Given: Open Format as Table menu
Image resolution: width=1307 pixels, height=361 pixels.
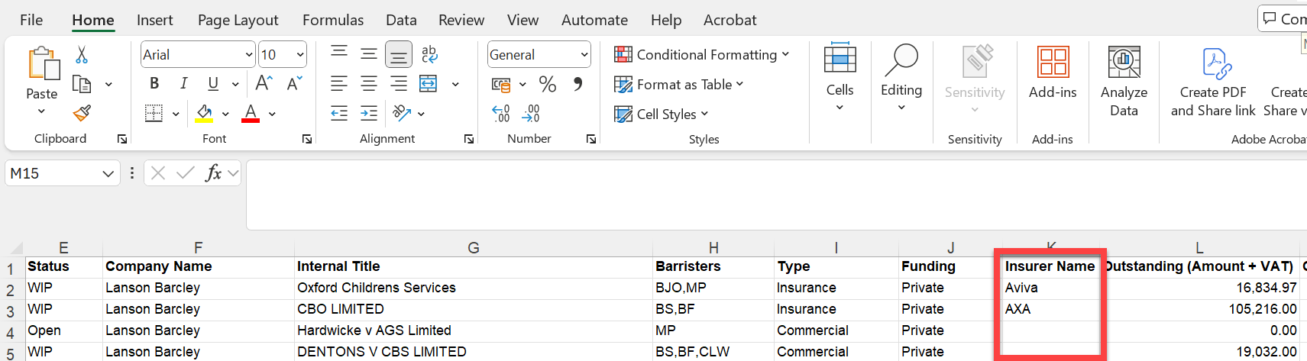Looking at the screenshot, I should [678, 85].
